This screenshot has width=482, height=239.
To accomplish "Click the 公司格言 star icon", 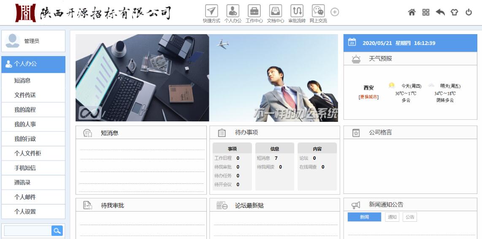I will (x=356, y=133).
